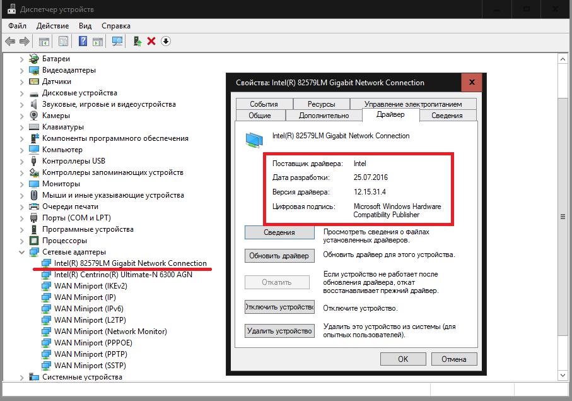Collapse the Сетевые адаптеры node
The width and height of the screenshot is (572, 401).
(22, 252)
